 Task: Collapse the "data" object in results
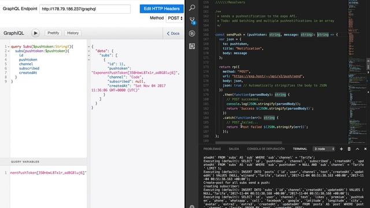coord(89,51)
